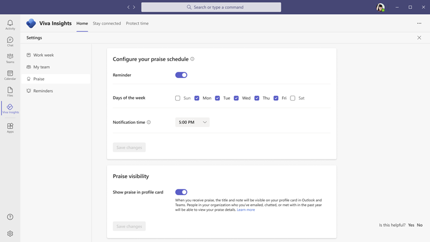Open Chat from the left rail

coord(10,41)
